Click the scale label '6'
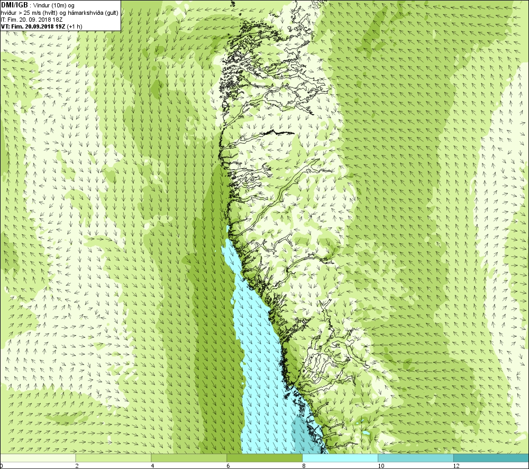This screenshot has height=469, width=529. coord(229,466)
